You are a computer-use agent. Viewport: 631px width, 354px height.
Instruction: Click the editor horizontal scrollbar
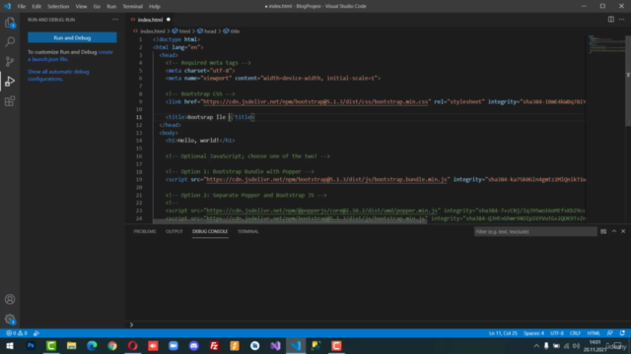(x=290, y=221)
